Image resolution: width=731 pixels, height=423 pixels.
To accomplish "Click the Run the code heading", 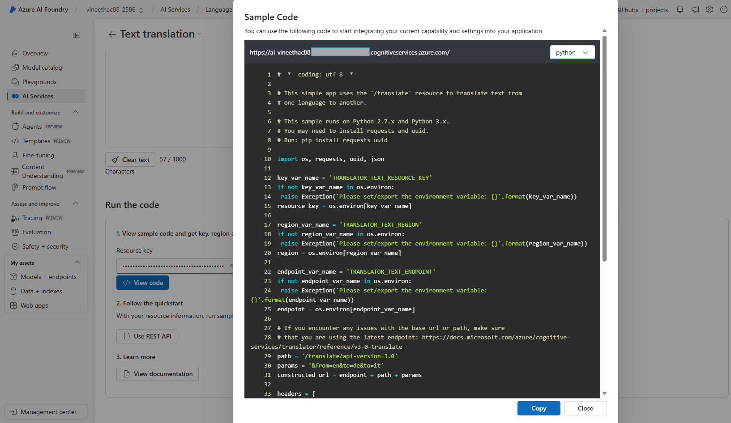I will tap(132, 205).
